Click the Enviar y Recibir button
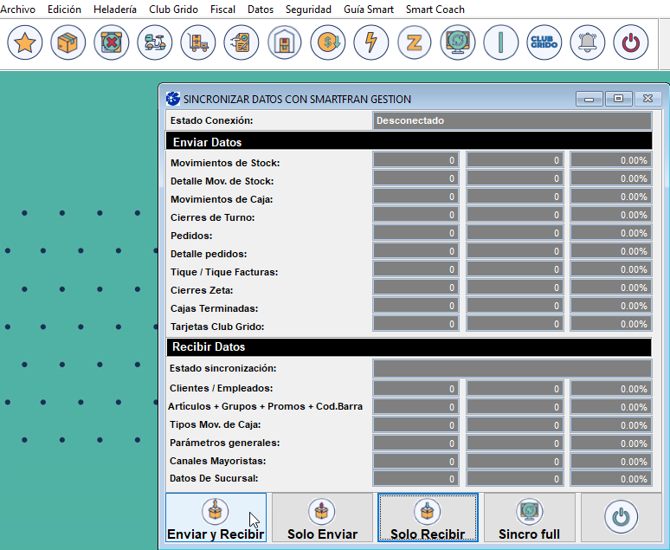The height and width of the screenshot is (550, 670). (x=216, y=517)
